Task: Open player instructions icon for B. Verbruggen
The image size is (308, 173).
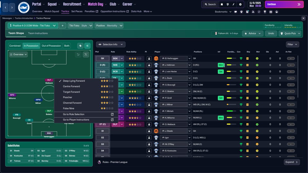Action: [149, 59]
